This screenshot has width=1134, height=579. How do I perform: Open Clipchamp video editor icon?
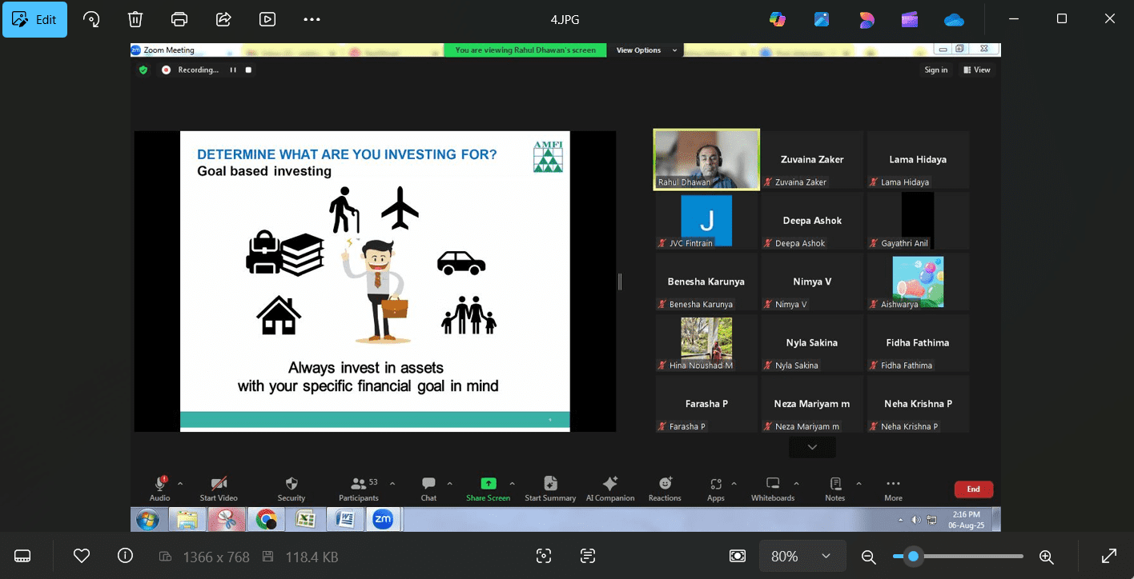[910, 19]
